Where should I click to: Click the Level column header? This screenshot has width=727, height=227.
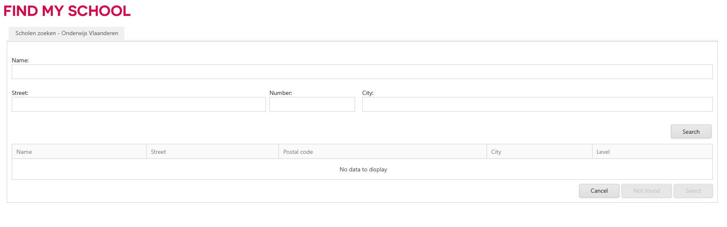coord(603,152)
